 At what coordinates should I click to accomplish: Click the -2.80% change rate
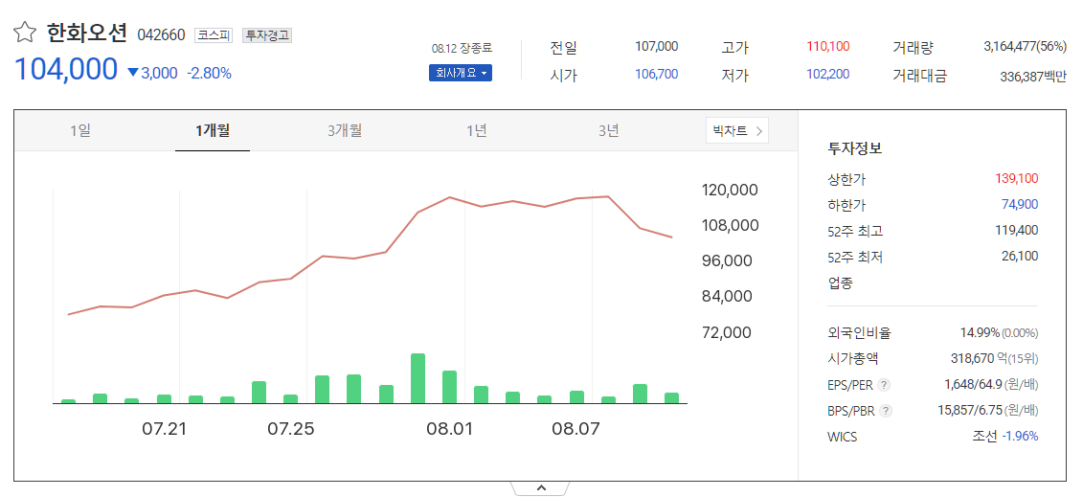tap(210, 73)
